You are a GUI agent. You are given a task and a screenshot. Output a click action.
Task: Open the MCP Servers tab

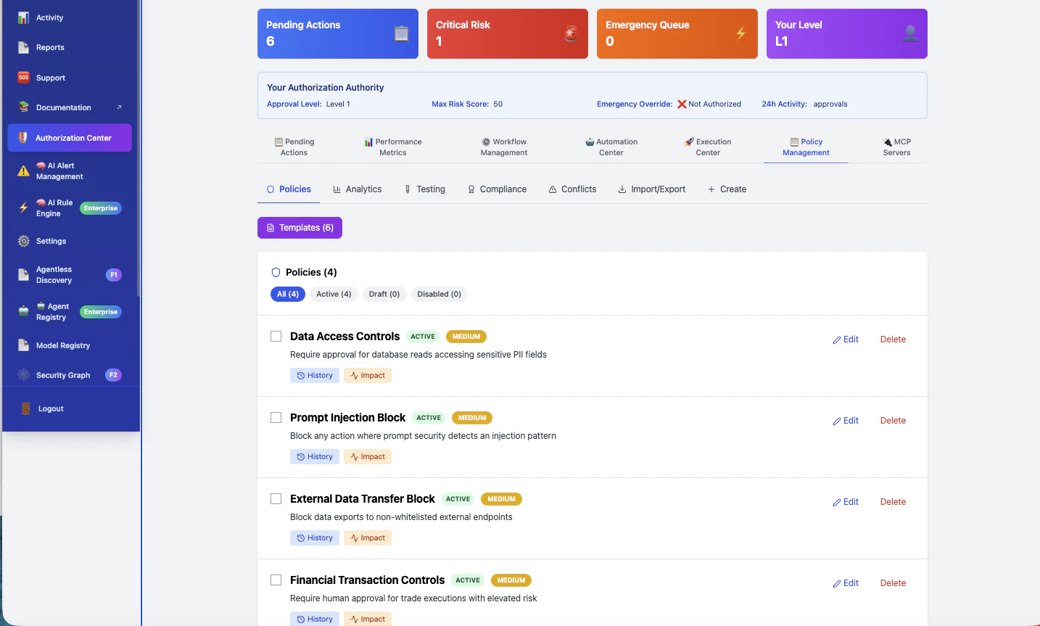[897, 147]
